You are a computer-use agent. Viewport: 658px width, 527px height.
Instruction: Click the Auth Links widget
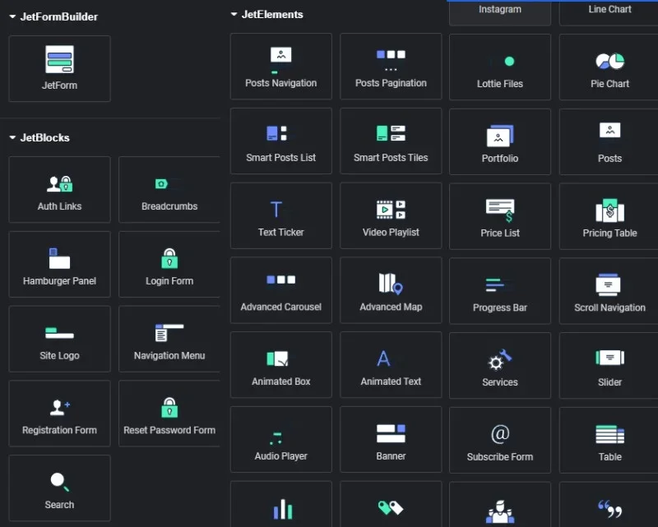pos(59,190)
